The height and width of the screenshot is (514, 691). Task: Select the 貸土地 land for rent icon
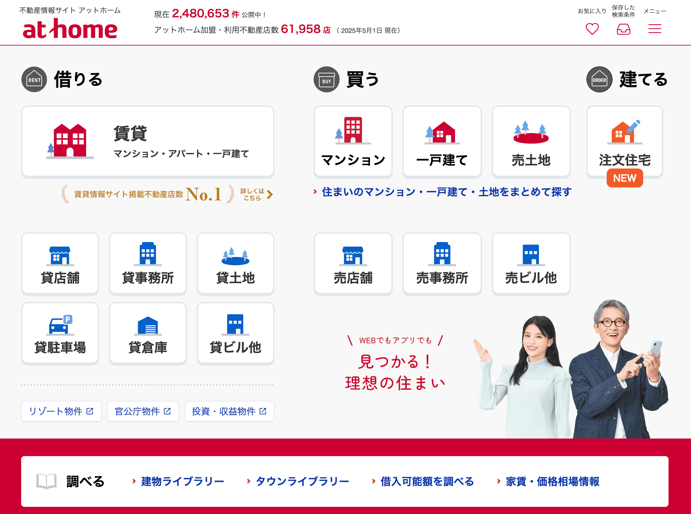[x=235, y=264]
